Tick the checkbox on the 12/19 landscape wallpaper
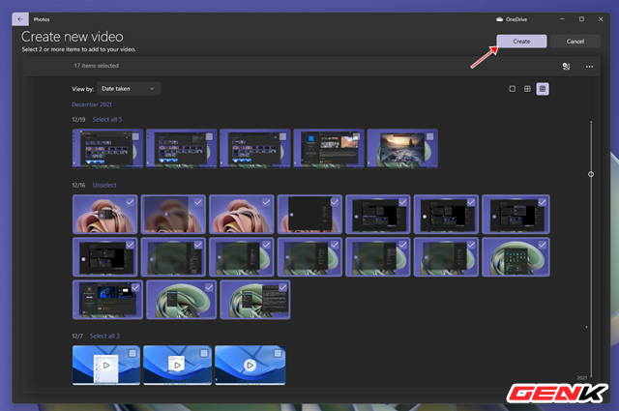 click(x=429, y=137)
